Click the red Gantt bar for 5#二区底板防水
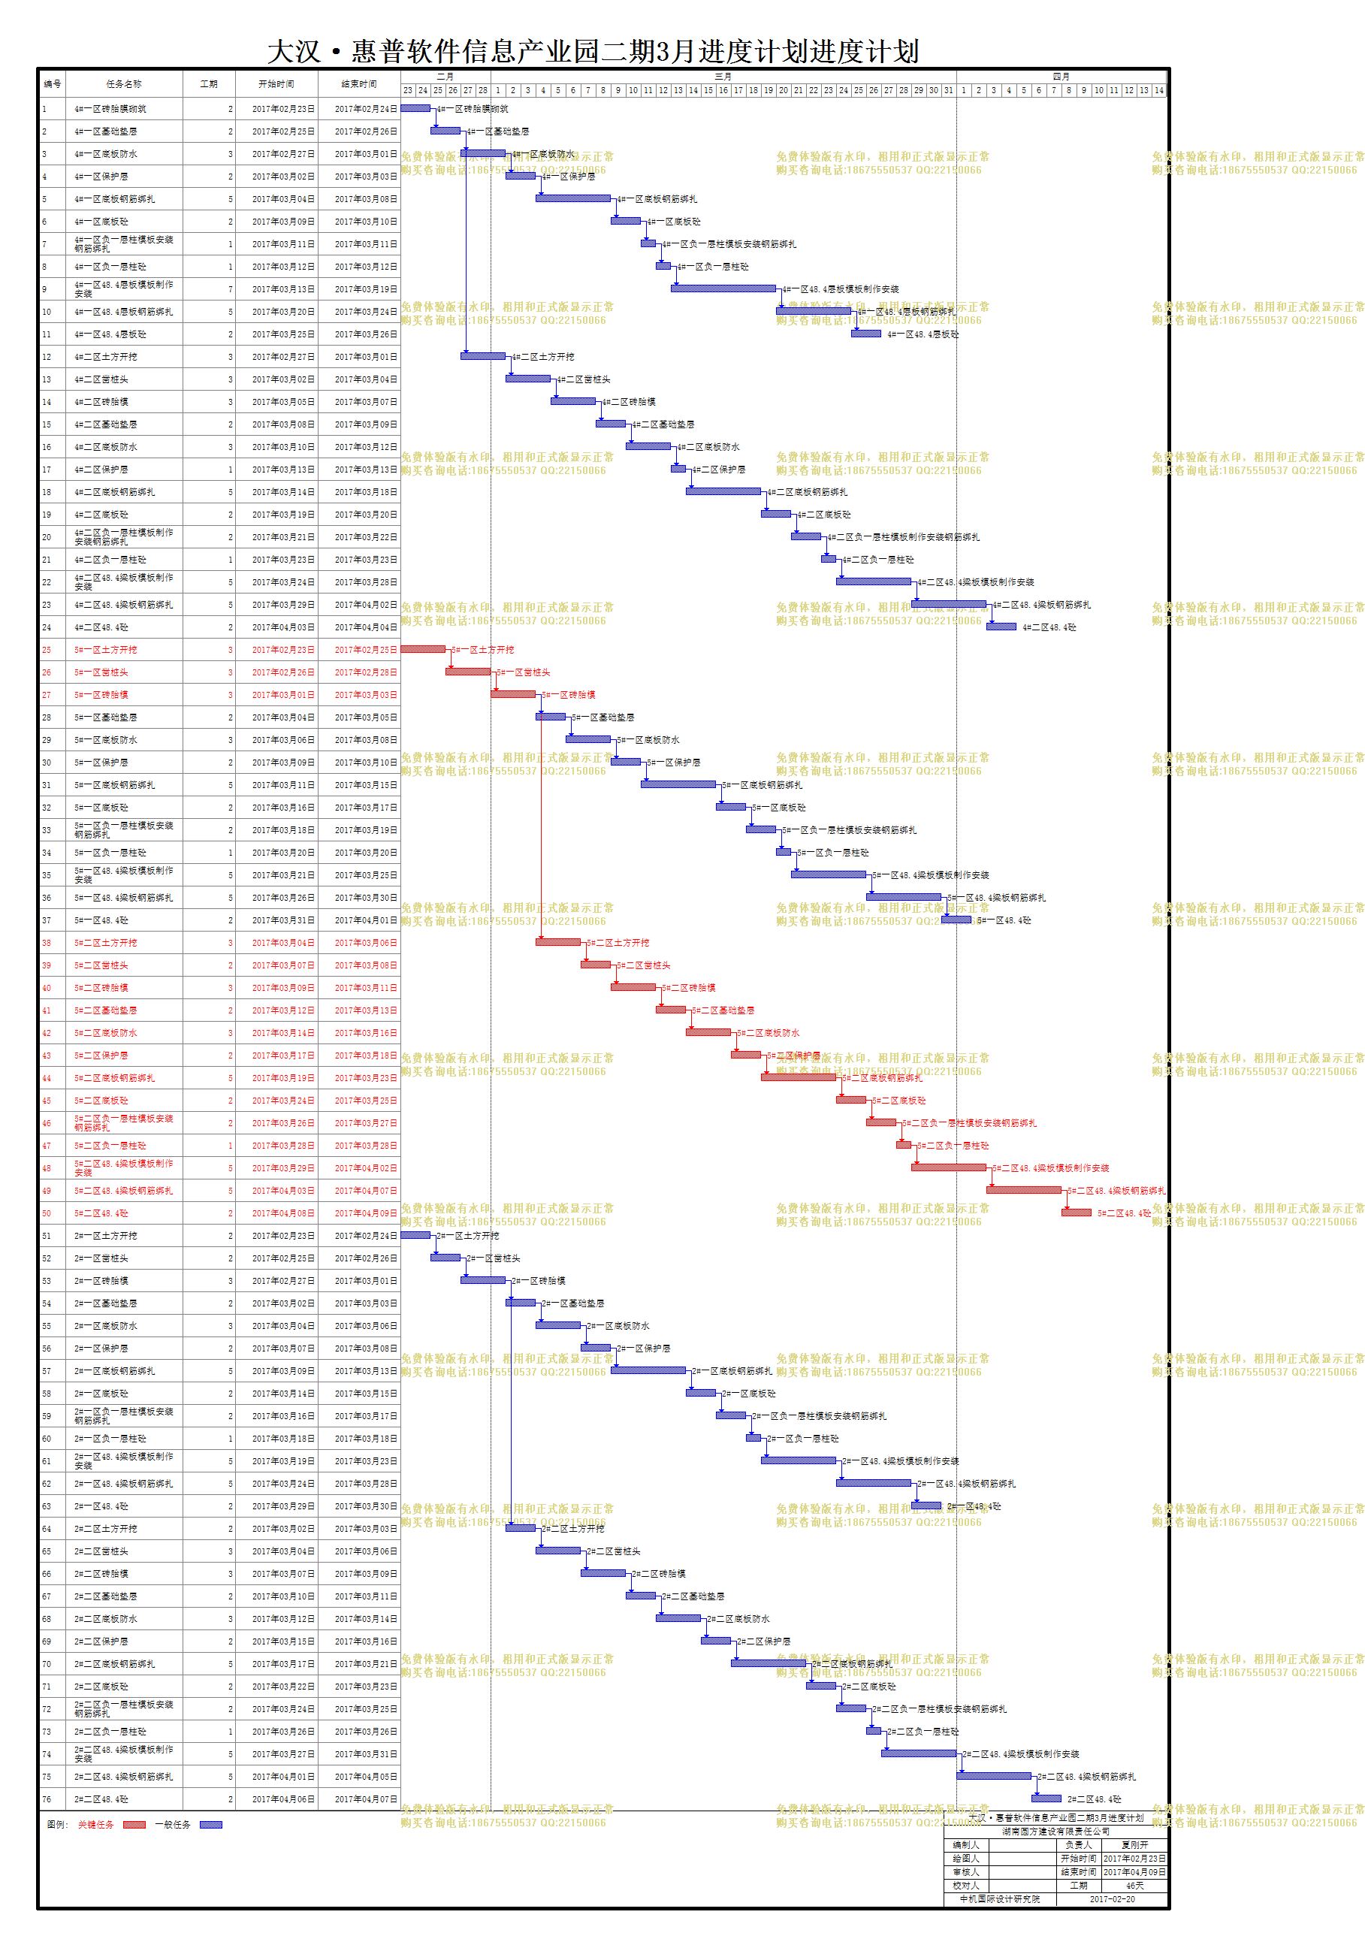Image resolution: width=1365 pixels, height=1945 pixels. [x=708, y=1031]
